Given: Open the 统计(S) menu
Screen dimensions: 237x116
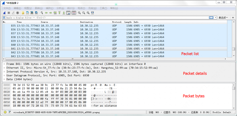Looking at the screenshot, I should (71, 8).
